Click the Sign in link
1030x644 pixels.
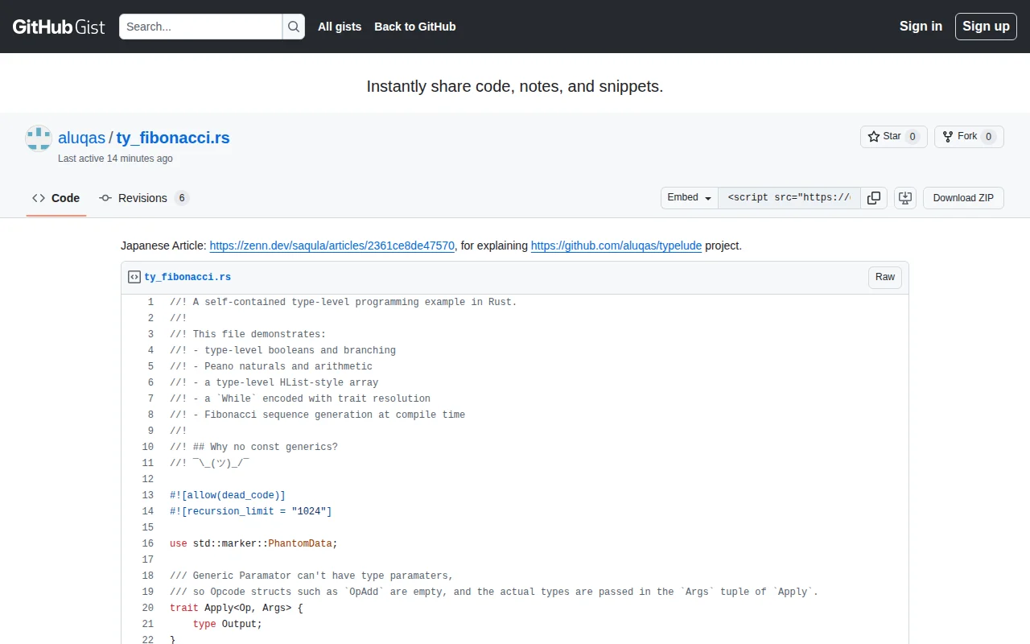click(x=921, y=27)
